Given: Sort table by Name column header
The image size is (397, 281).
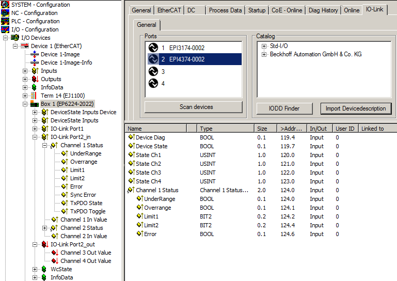Looking at the screenshot, I should click(x=156, y=129).
